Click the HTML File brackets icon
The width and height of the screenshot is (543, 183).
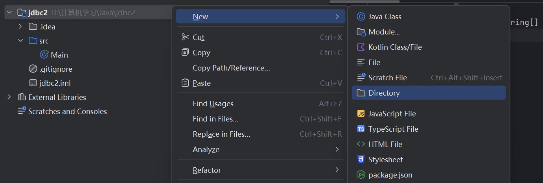(361, 144)
